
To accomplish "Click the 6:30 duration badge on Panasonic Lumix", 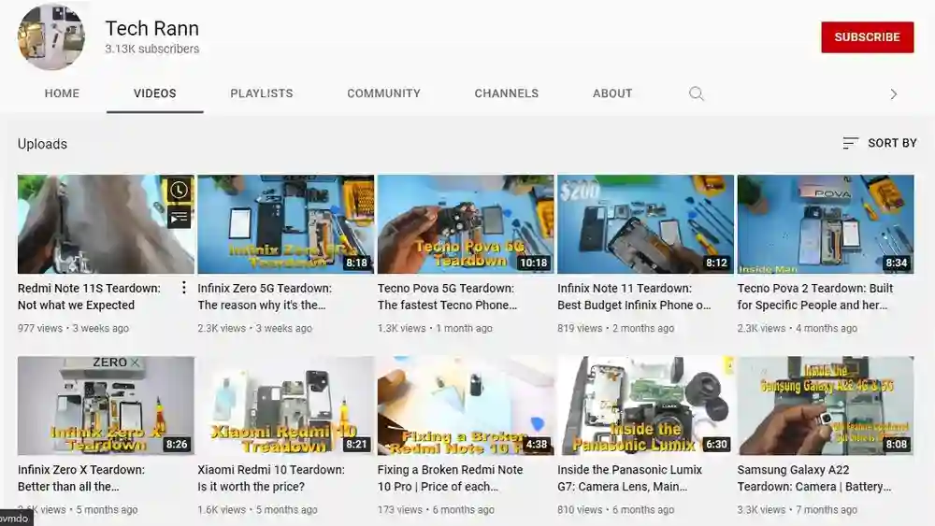I will point(716,445).
